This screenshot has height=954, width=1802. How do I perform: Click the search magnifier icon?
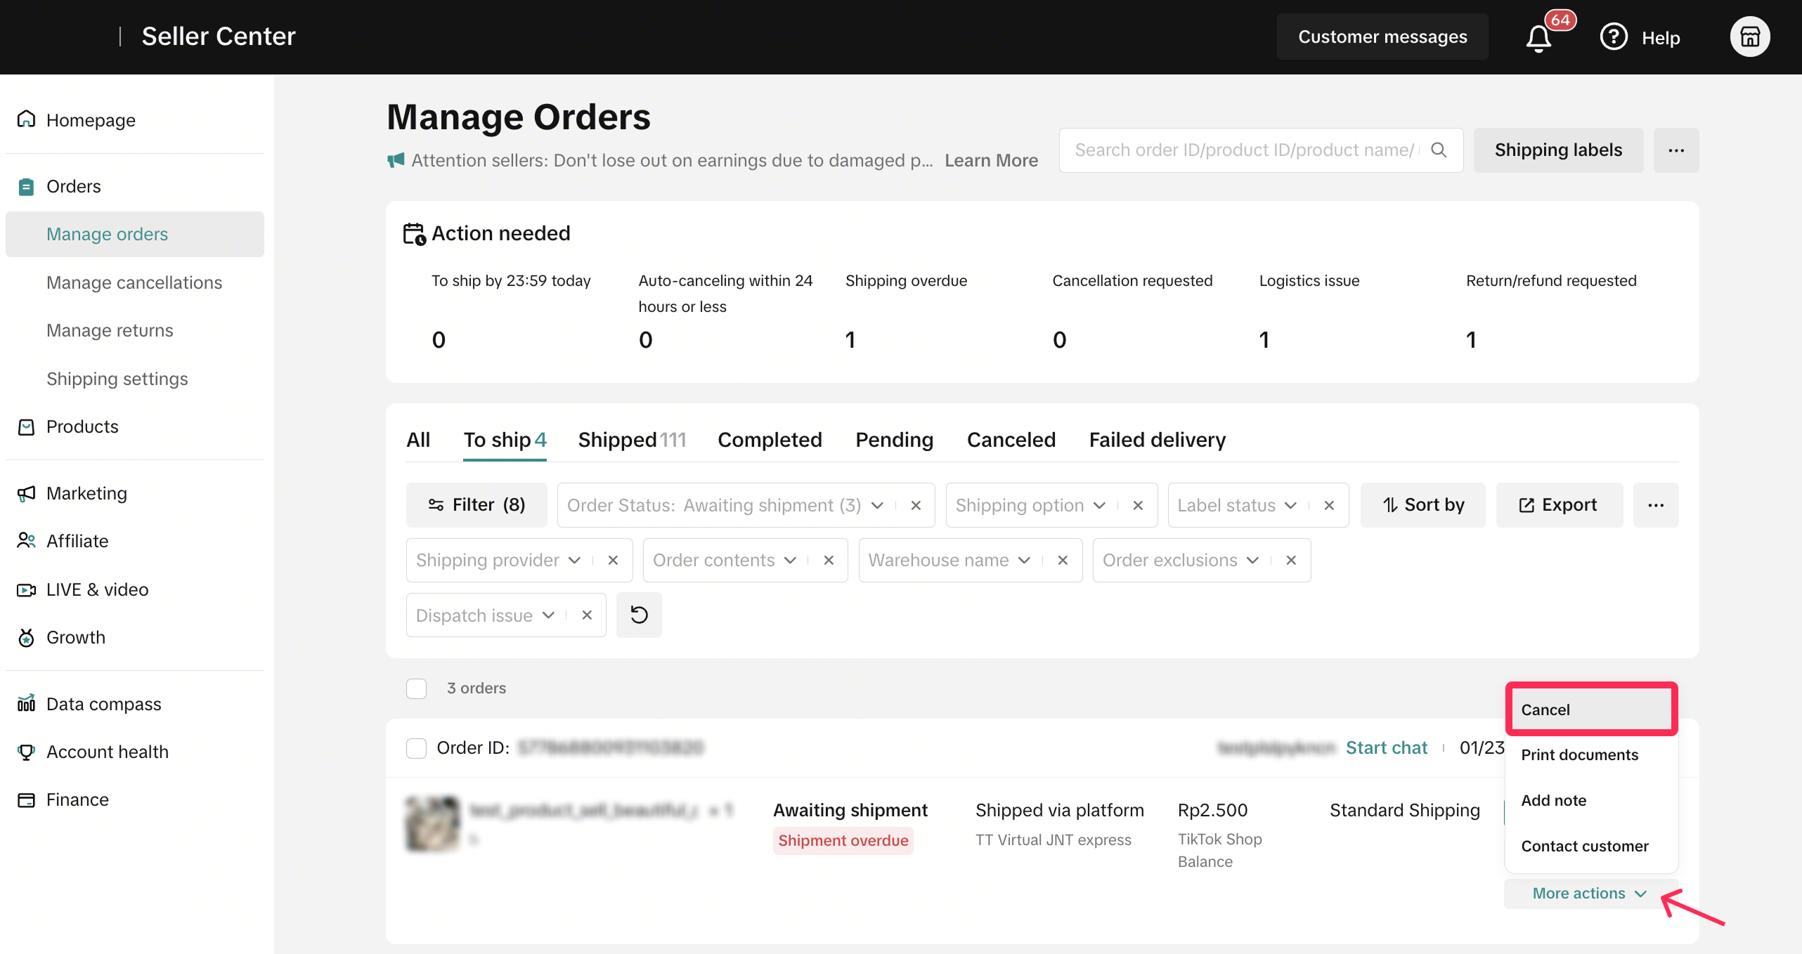(x=1439, y=150)
